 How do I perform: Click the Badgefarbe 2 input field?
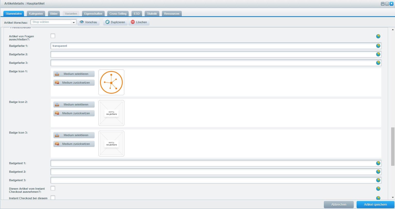(x=216, y=54)
